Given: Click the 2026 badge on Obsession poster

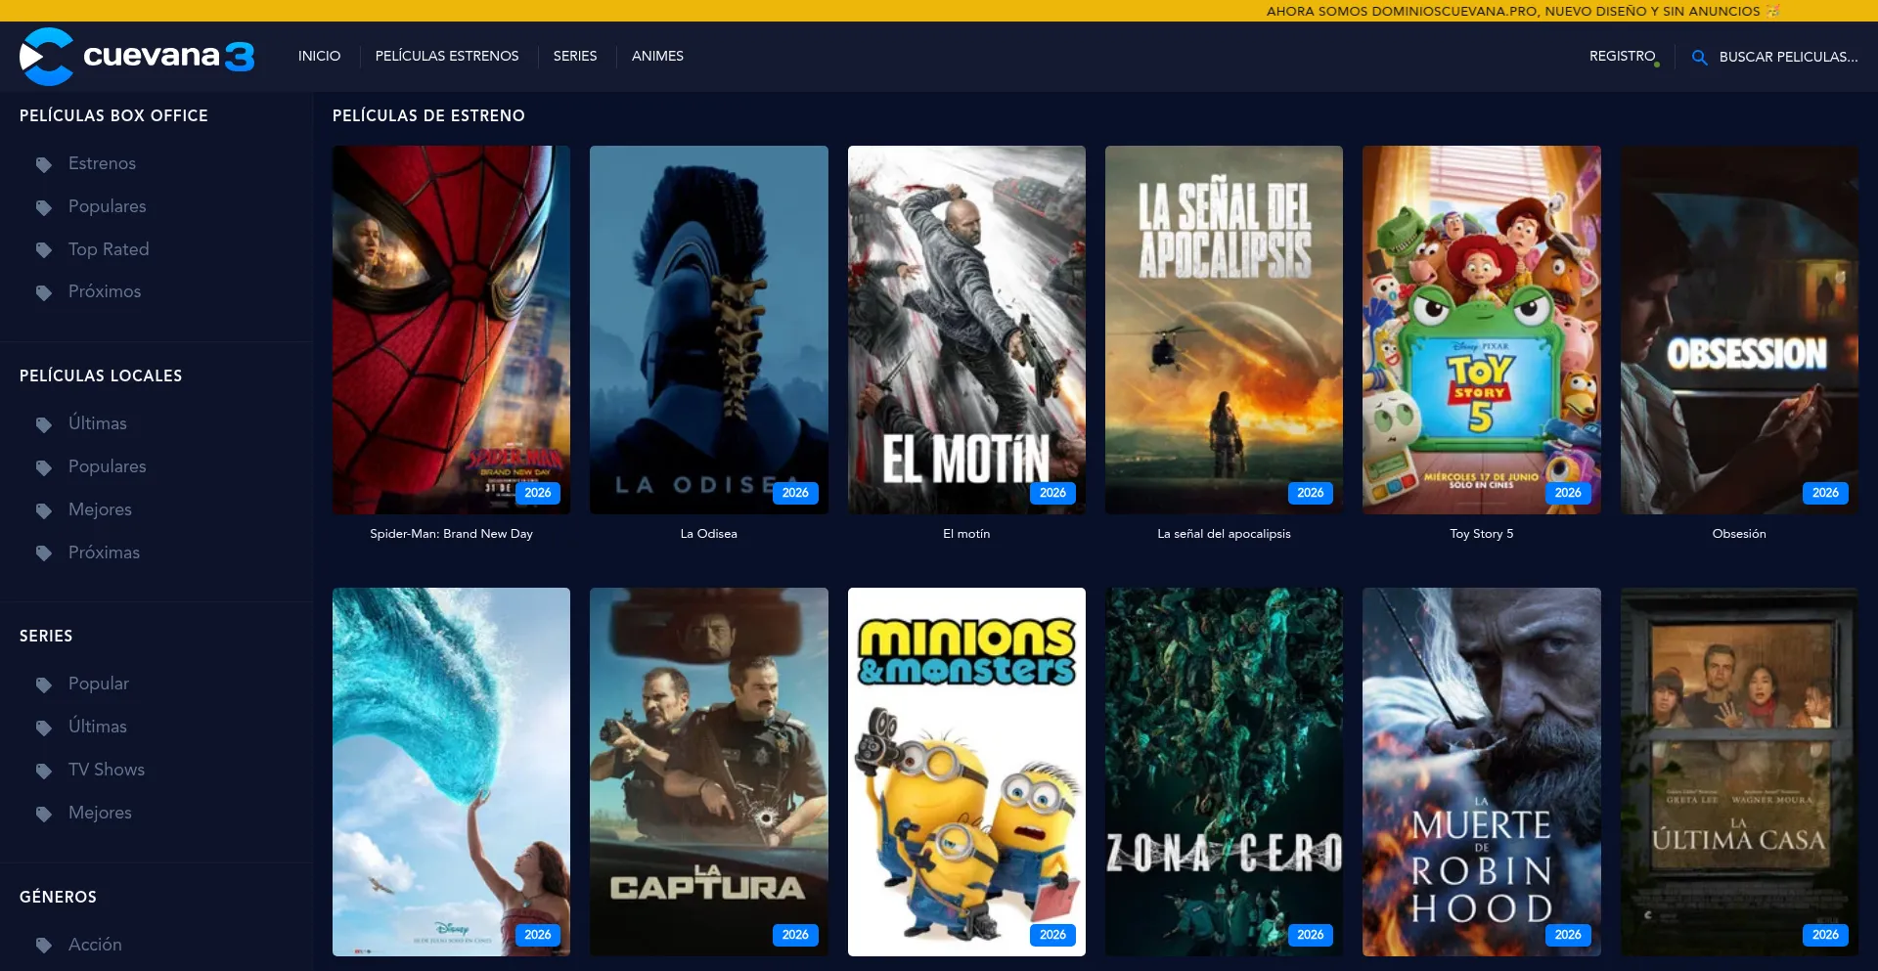Looking at the screenshot, I should [1825, 493].
